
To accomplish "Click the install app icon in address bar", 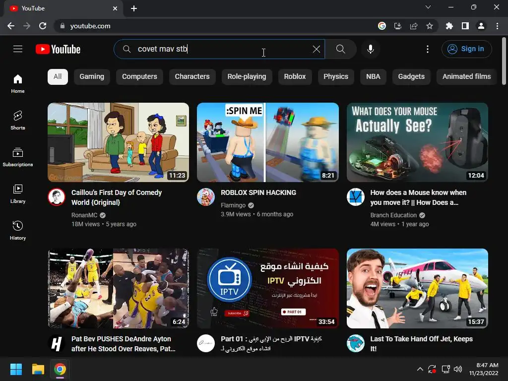I will pyautogui.click(x=397, y=26).
